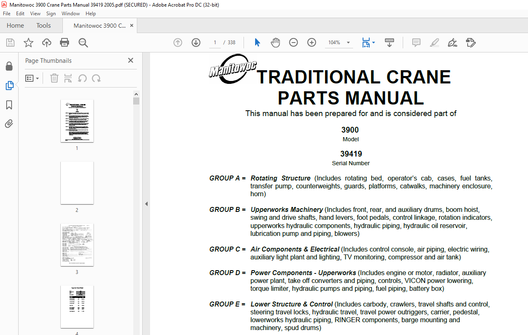The image size is (528, 335).
Task: Click the serial number '39419'
Action: (351, 154)
